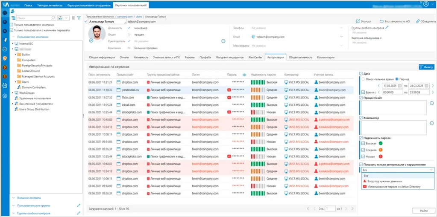Click the 'Найти' button
This screenshot has height=217, width=437.
[x=423, y=210]
